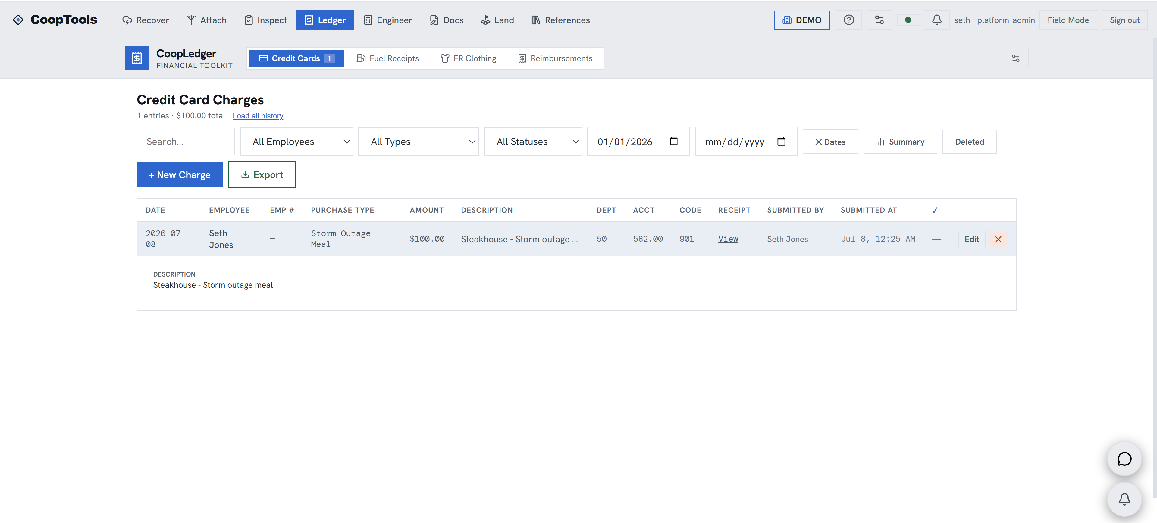Open the Attach module
Viewport: 1157px width, 523px height.
tap(207, 20)
